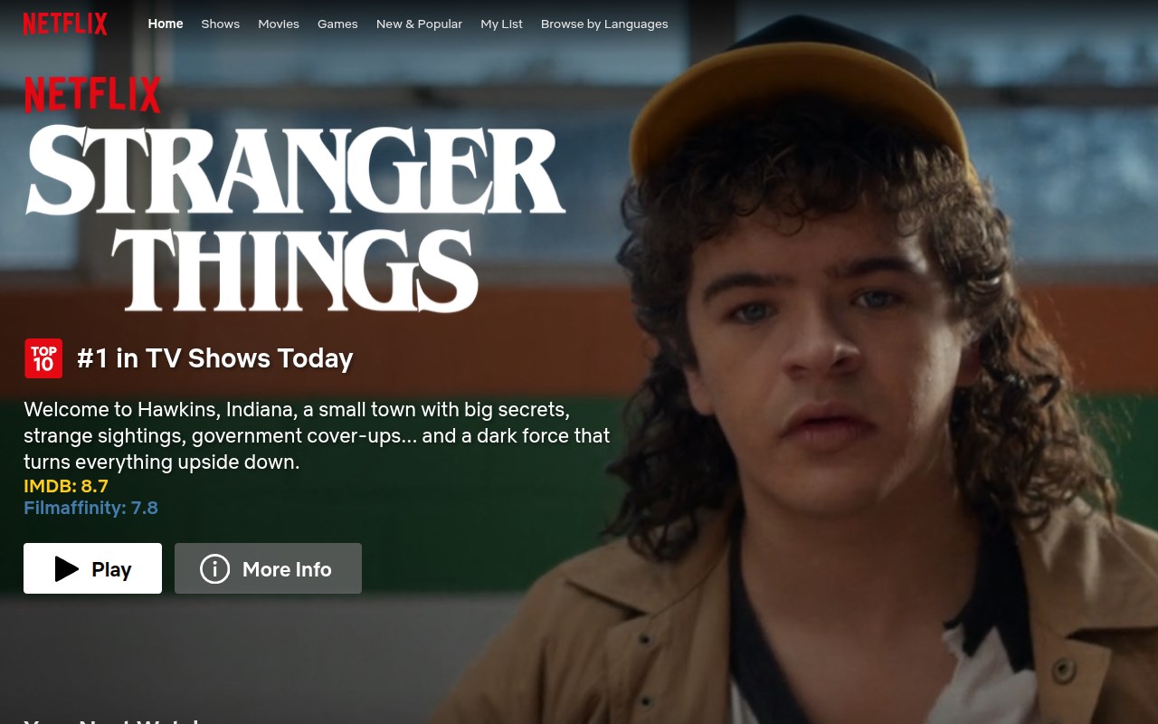Click the play triangle icon
Image resolution: width=1158 pixels, height=724 pixels.
pos(67,568)
